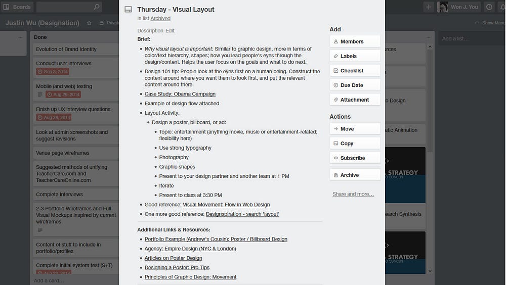
Task: Edit the card description
Action: pyautogui.click(x=170, y=31)
